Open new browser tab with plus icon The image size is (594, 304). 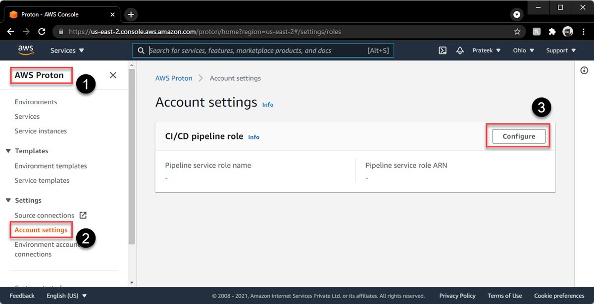(131, 14)
